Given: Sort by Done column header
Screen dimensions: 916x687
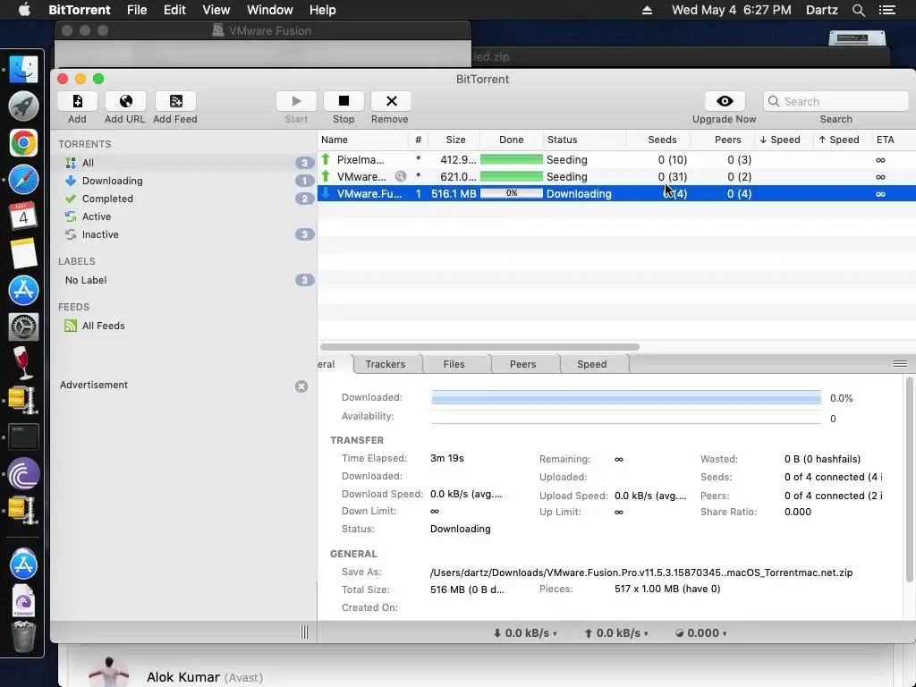Looking at the screenshot, I should [x=511, y=140].
